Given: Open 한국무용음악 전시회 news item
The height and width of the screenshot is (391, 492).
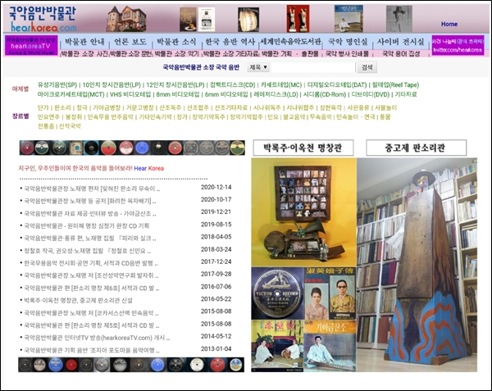Looking at the screenshot, I should (91, 263).
